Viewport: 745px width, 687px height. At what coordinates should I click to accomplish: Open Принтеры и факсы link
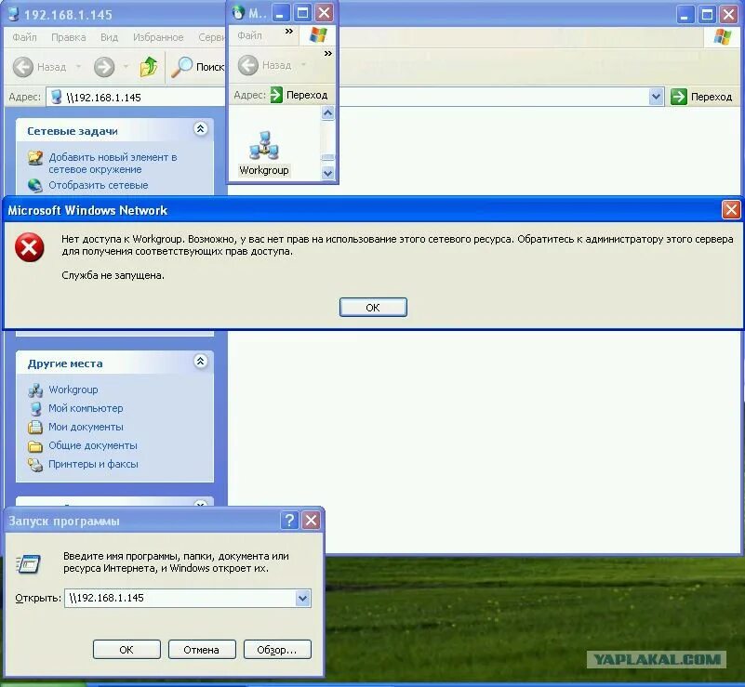pos(93,464)
